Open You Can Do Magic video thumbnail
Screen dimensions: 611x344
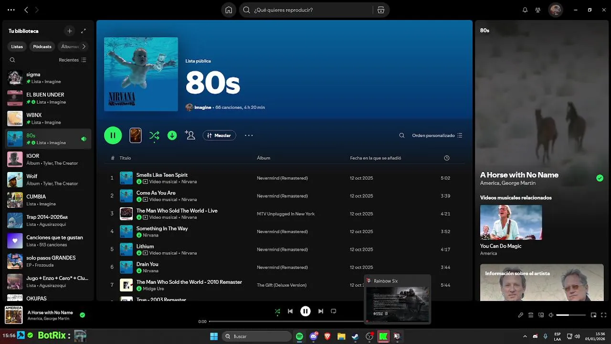[511, 222]
